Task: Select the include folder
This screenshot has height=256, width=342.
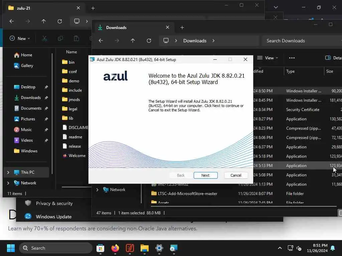Action: pyautogui.click(x=72, y=90)
